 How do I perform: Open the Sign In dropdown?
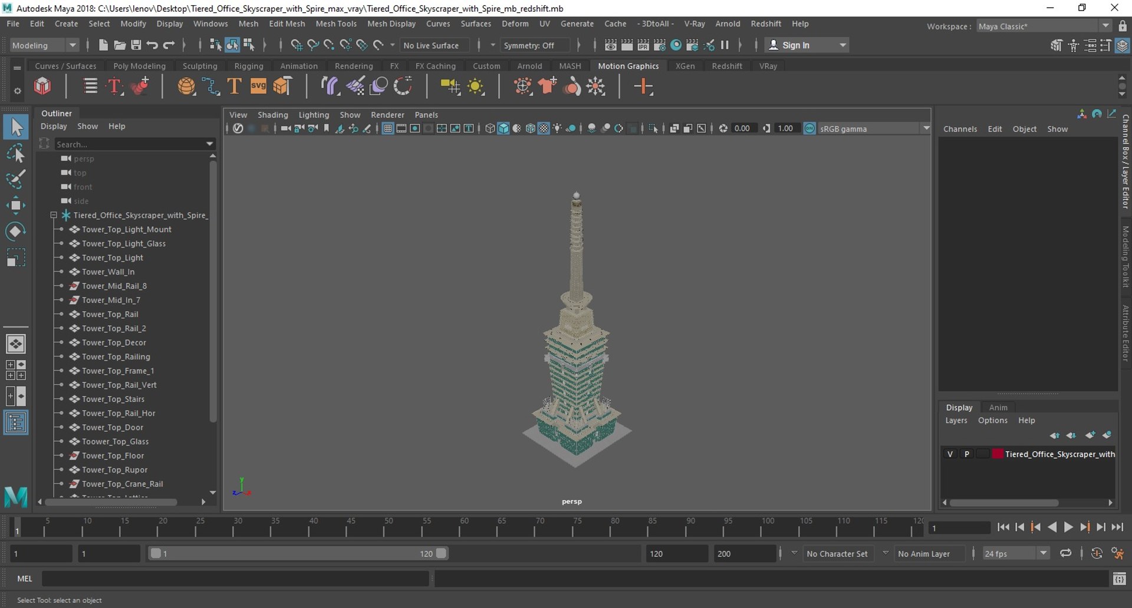(x=807, y=45)
